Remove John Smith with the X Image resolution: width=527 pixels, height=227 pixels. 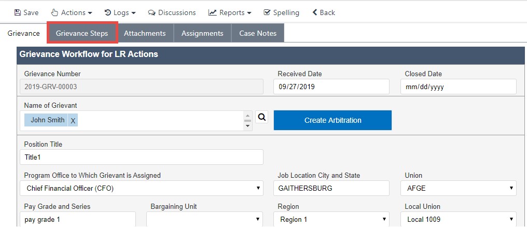73,120
